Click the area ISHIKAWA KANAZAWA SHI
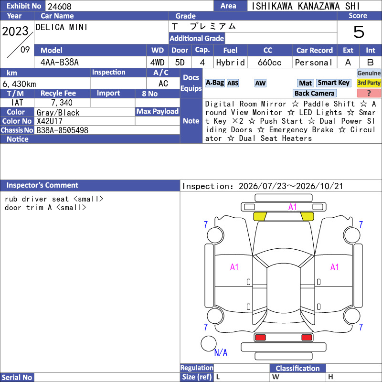 coord(306,6)
